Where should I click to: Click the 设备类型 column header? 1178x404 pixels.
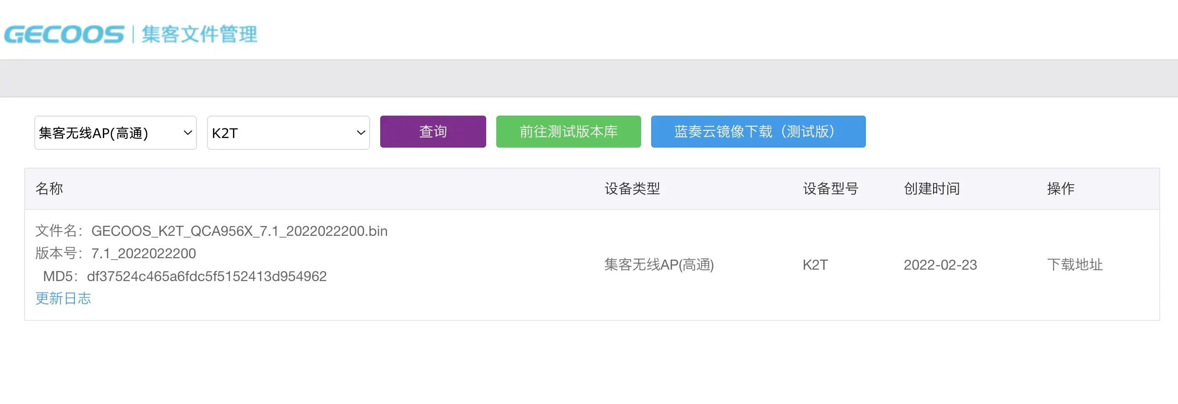coord(632,188)
